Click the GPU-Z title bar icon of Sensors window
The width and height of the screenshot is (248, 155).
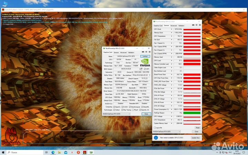154,21
